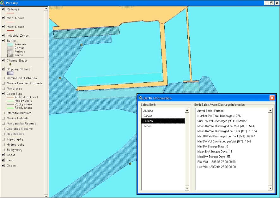
Task: Click the Port Map application icon in title bar
Action: coord(3,3)
